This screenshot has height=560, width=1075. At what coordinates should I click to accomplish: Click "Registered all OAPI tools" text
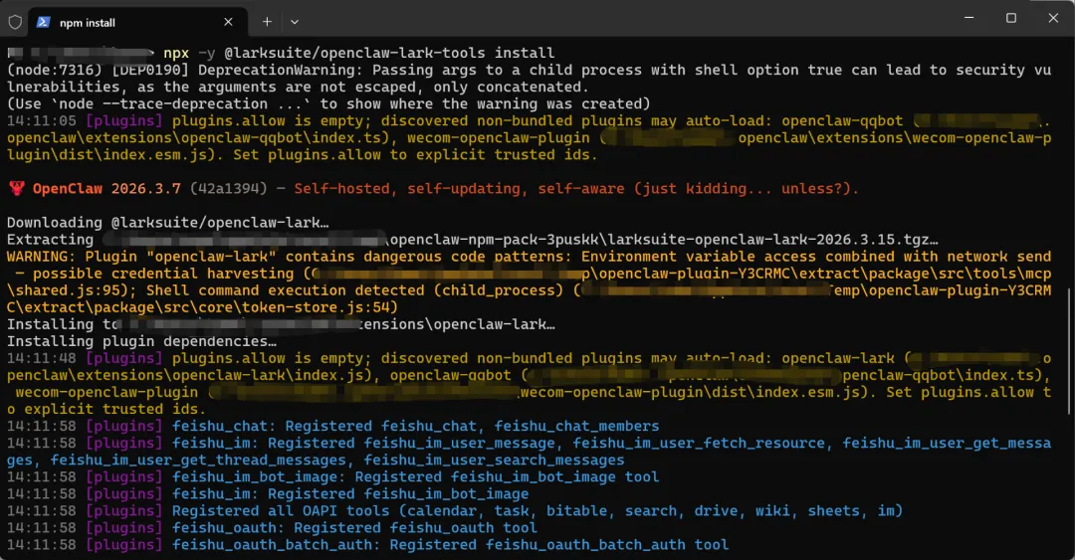pyautogui.click(x=281, y=510)
